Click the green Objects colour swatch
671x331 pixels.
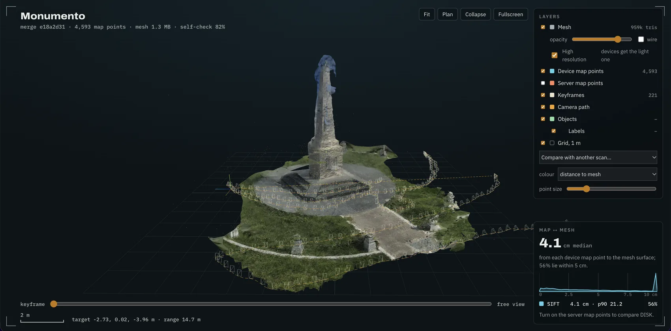[x=552, y=119]
